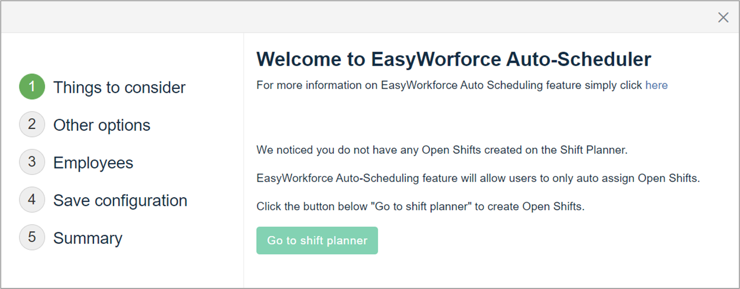Click the 'For more information' sentence text

tap(462, 85)
